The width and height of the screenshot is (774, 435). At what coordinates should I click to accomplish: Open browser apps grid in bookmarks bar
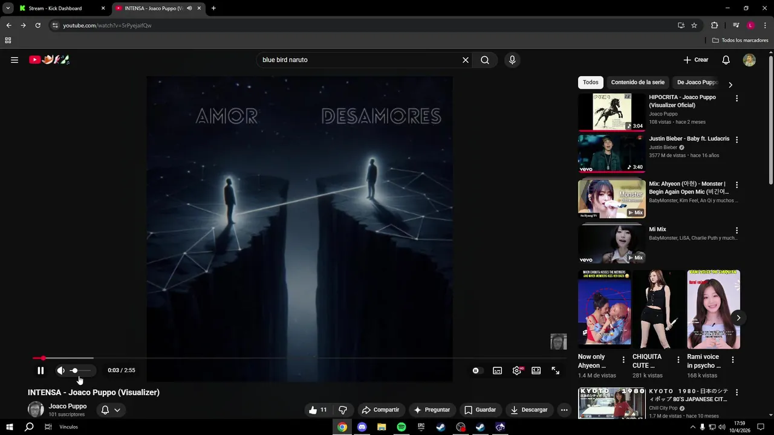(x=8, y=40)
